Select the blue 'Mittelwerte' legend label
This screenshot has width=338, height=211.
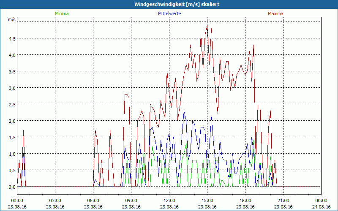pos(169,14)
